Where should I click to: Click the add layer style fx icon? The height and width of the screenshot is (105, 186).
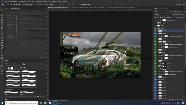pyautogui.click(x=170, y=100)
